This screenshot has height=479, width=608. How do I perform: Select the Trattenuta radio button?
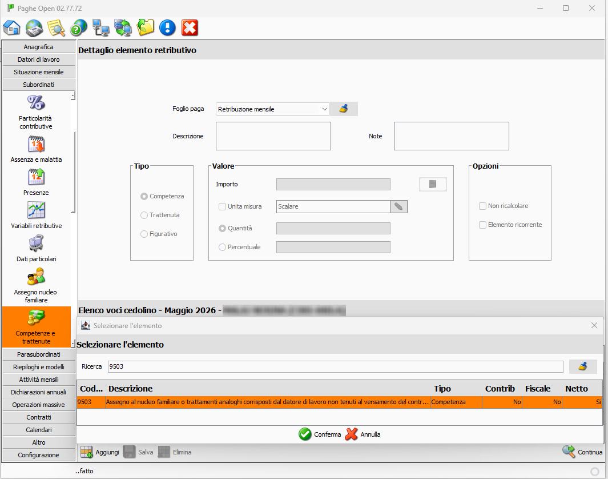pyautogui.click(x=144, y=215)
